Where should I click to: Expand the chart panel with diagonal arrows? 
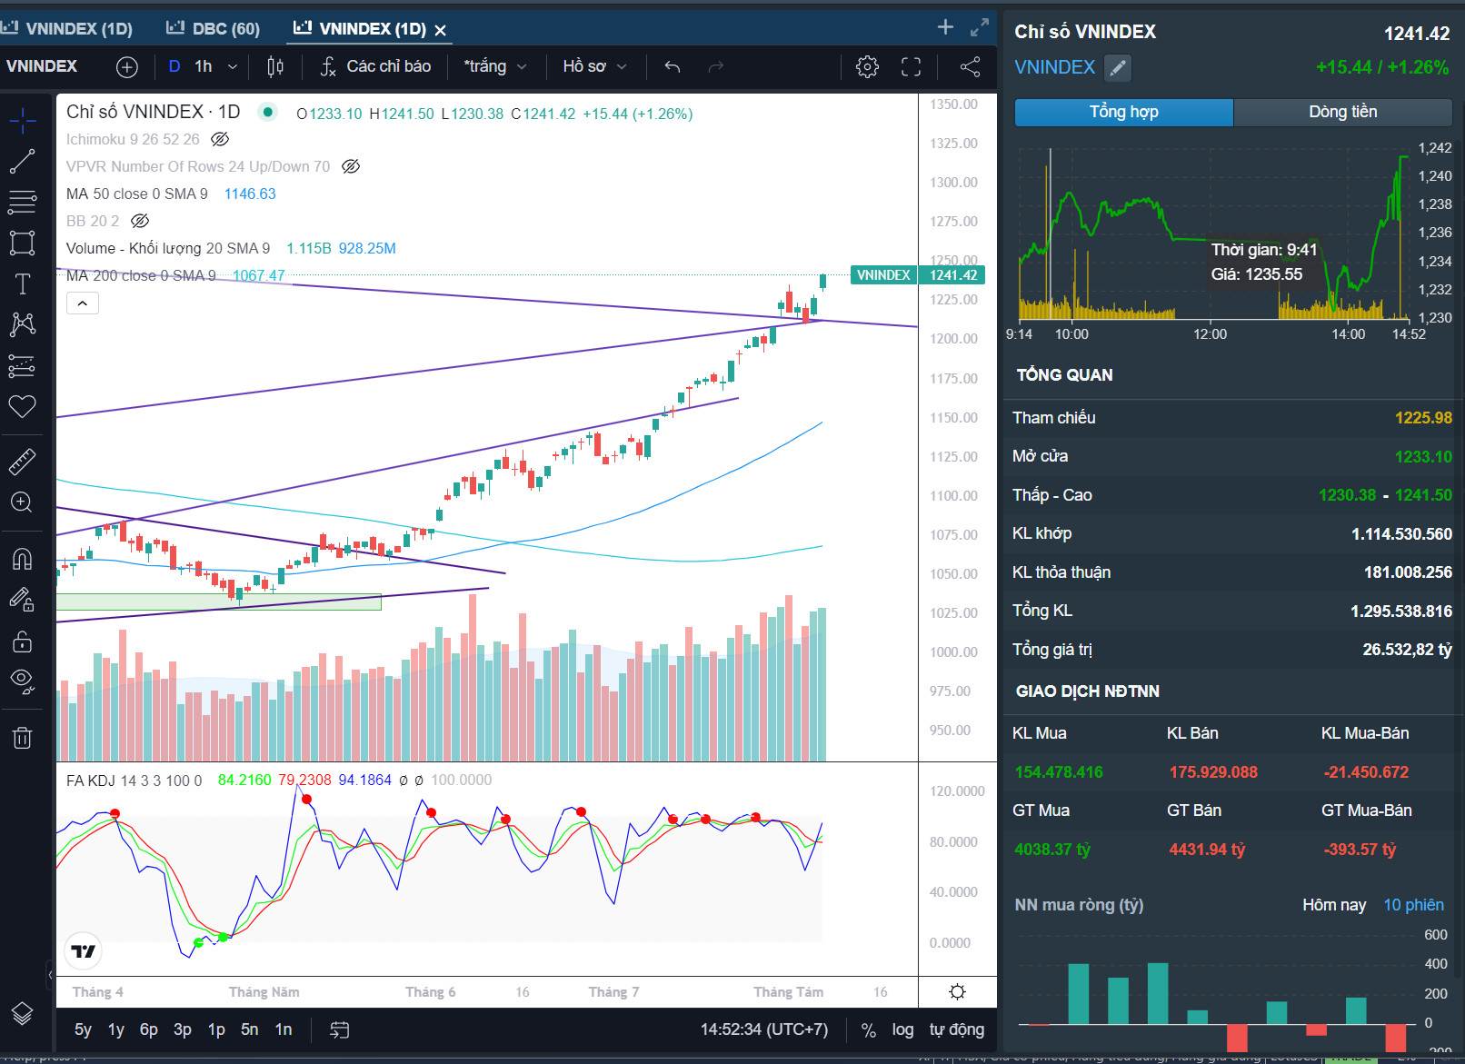979,27
